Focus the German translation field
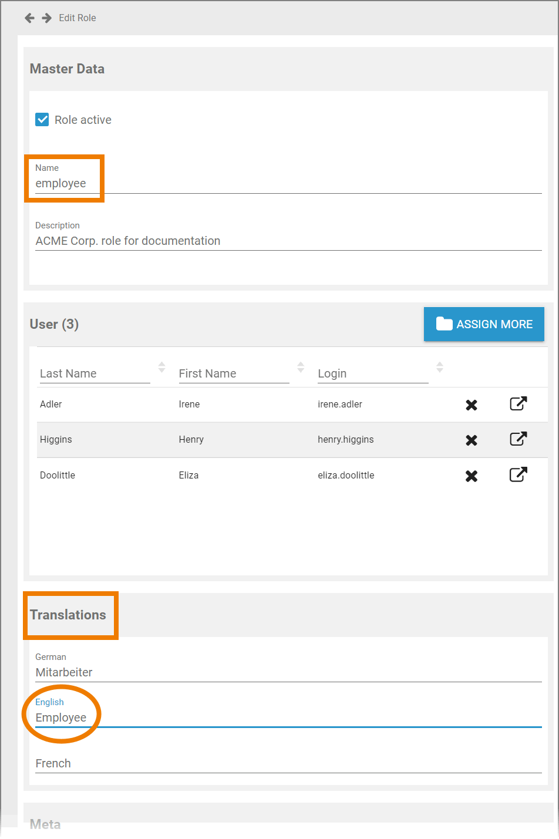Viewport: 559px width, 839px height. [x=288, y=673]
